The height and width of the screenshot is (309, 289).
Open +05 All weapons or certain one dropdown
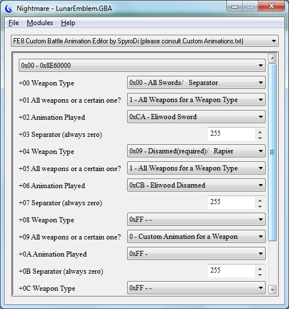[196, 168]
